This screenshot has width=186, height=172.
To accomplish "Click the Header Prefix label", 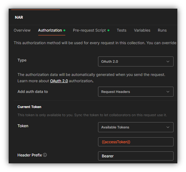I will tap(29, 155).
